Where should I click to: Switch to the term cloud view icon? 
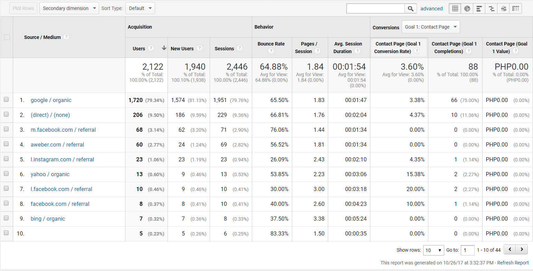pyautogui.click(x=503, y=9)
